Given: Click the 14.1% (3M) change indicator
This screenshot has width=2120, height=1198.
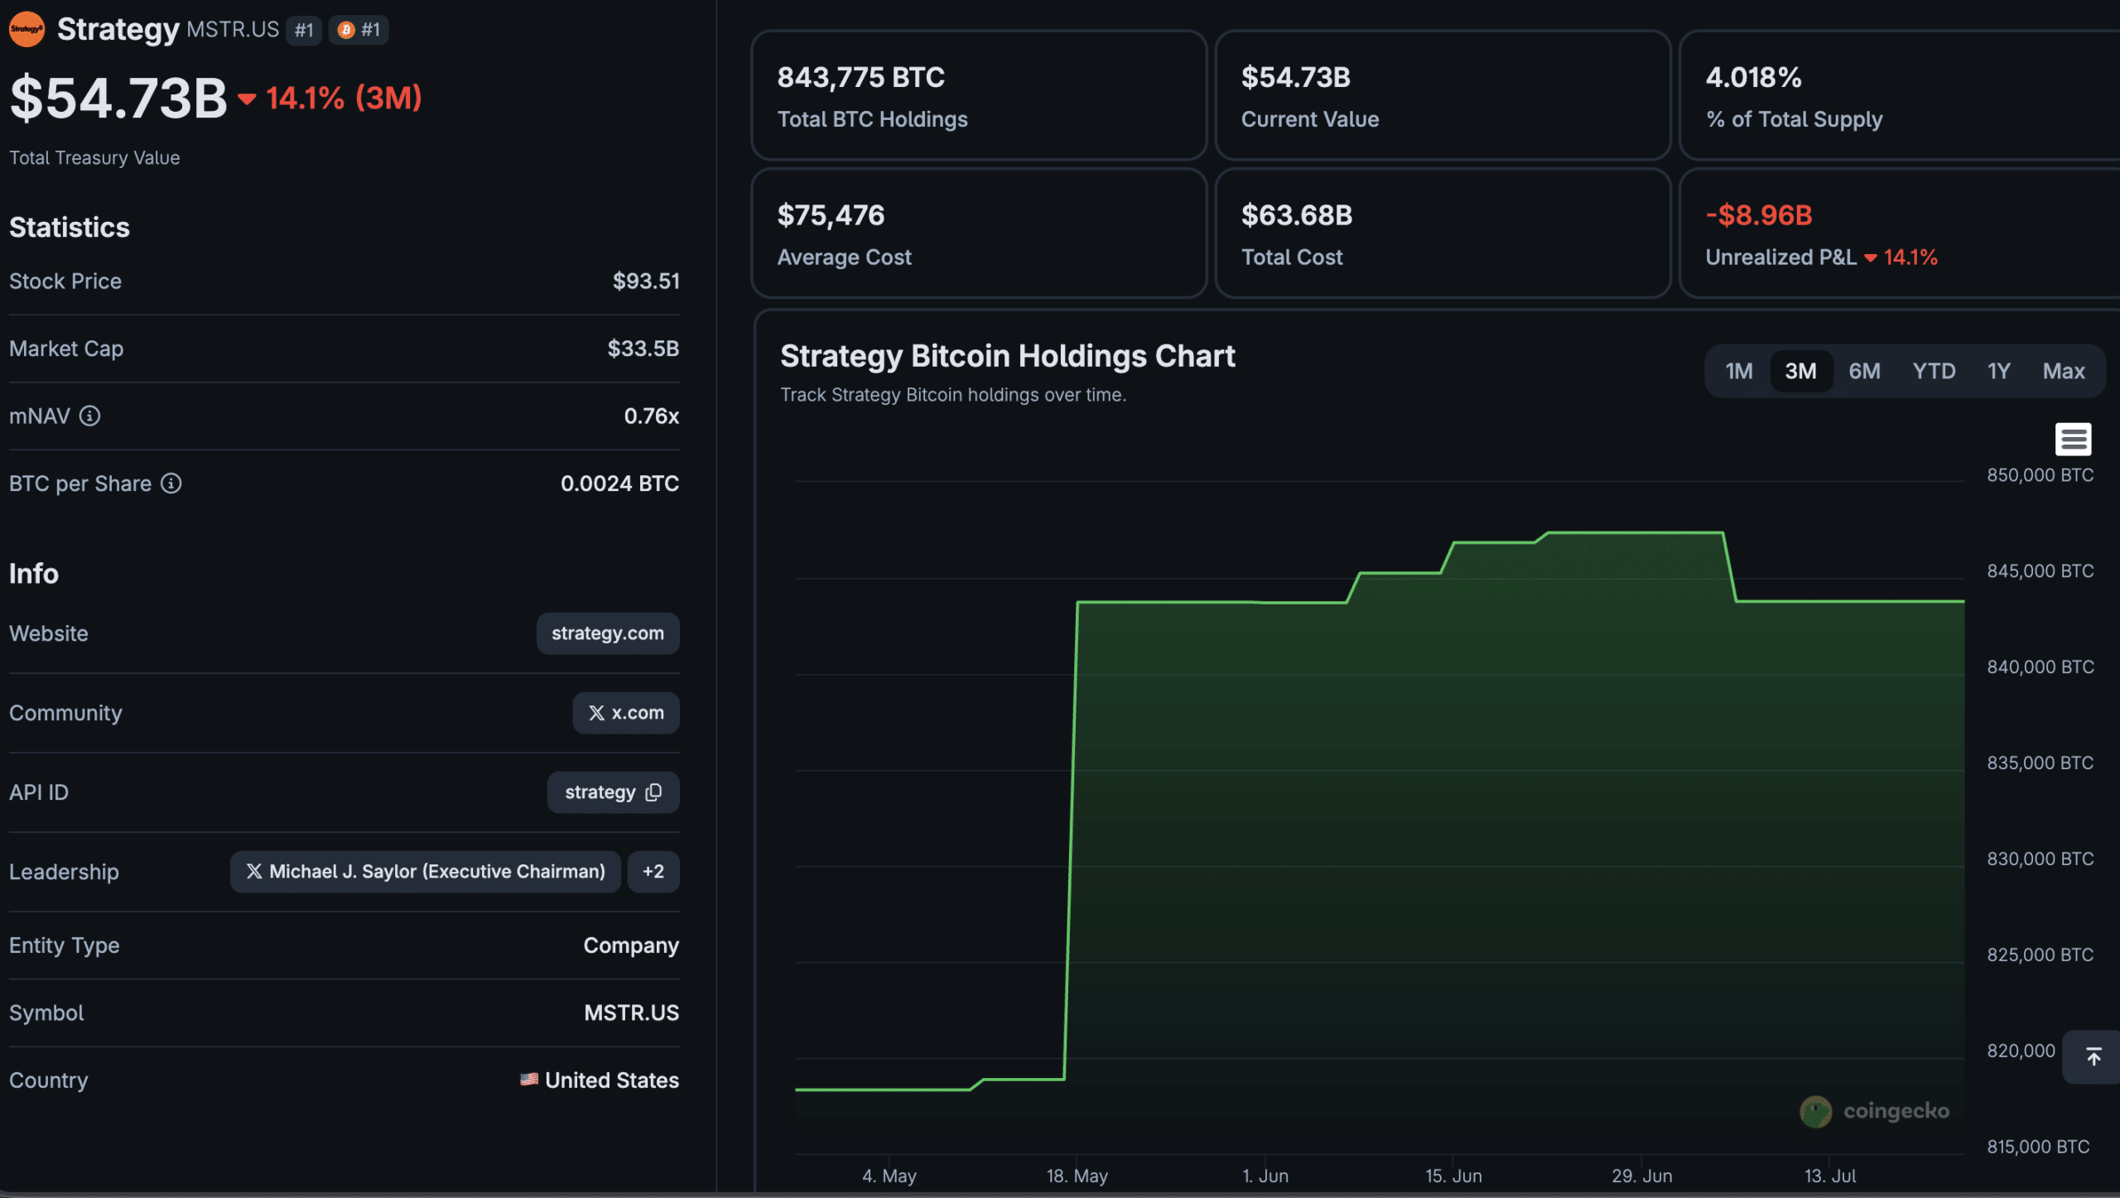Looking at the screenshot, I should 330,98.
